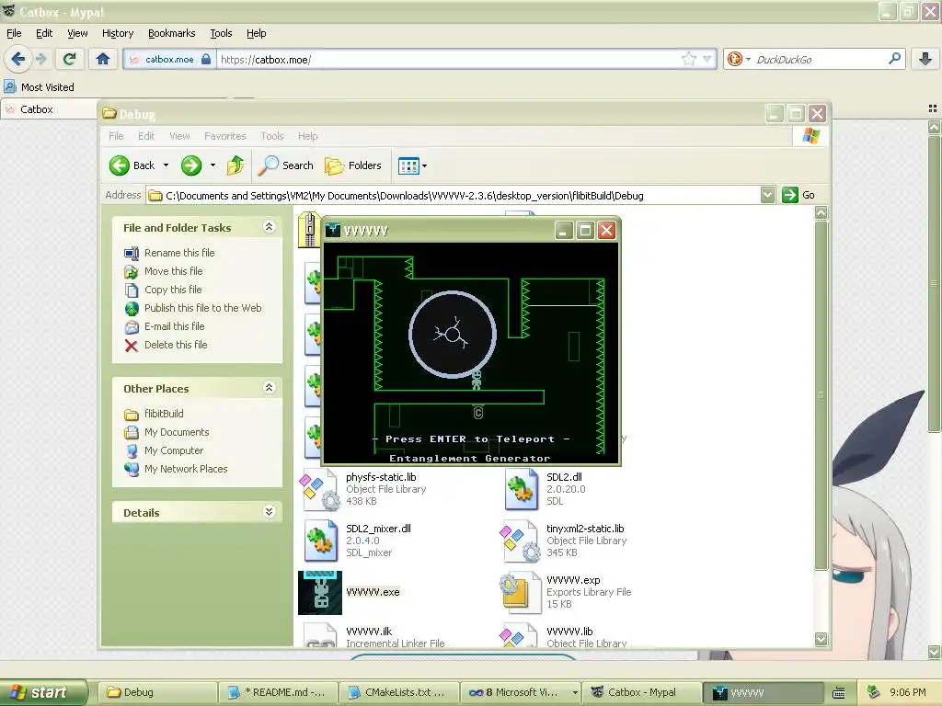942x706 pixels.
Task: Click Copy this file link
Action: (x=173, y=290)
